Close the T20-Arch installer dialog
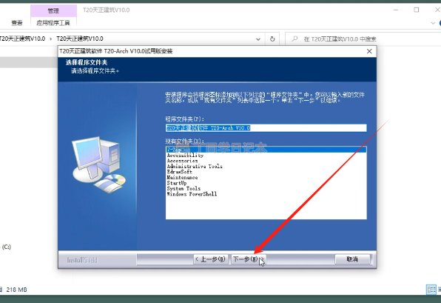Viewport: 441px width, 303px height. point(369,51)
